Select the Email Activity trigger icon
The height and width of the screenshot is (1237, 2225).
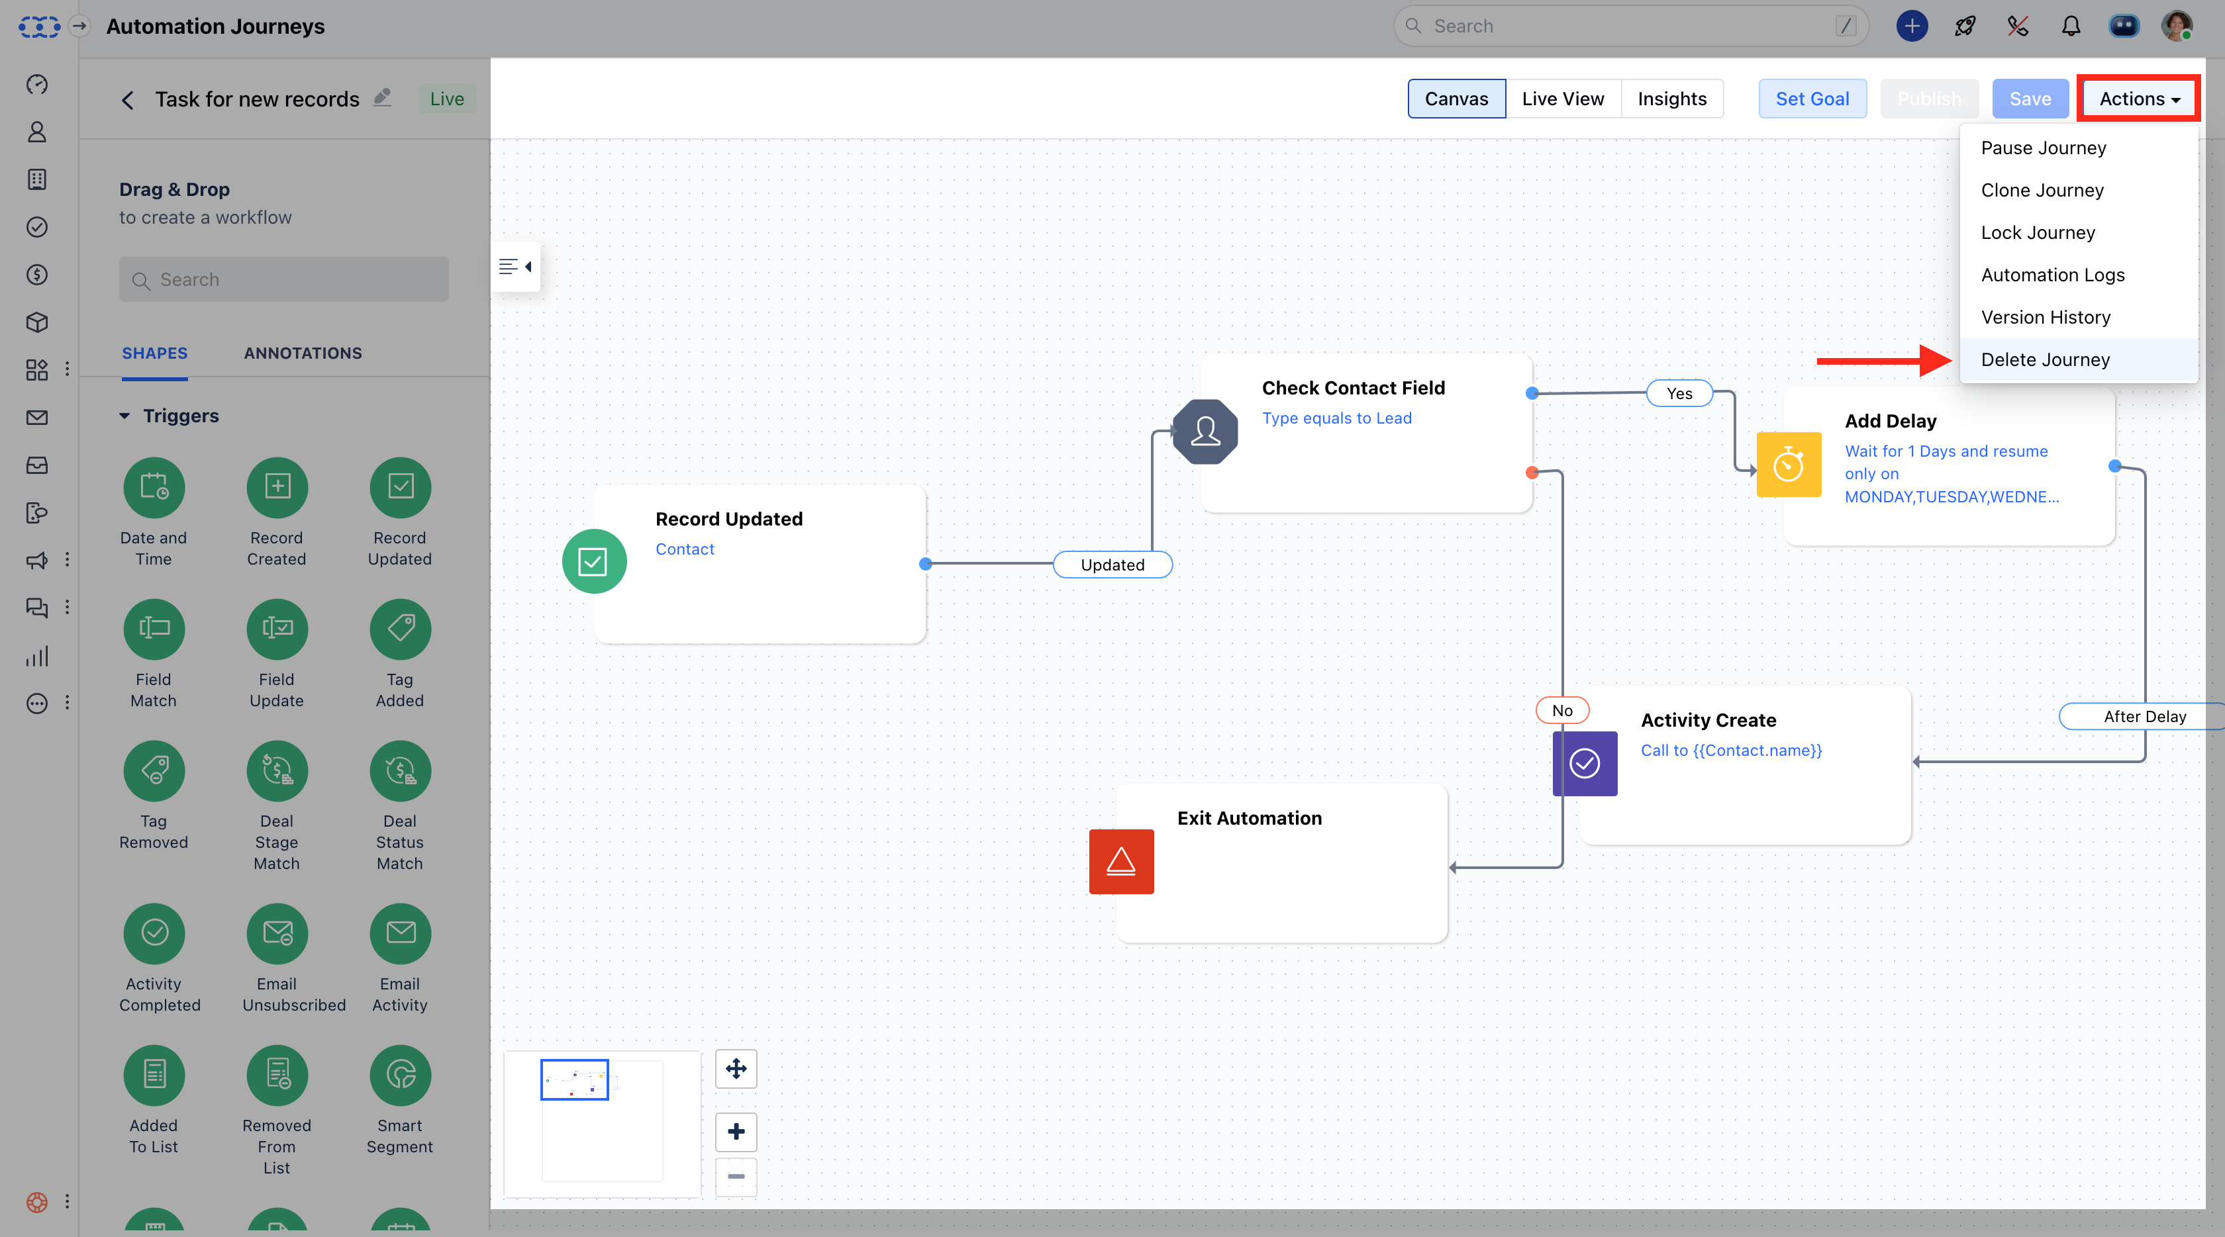(x=401, y=933)
